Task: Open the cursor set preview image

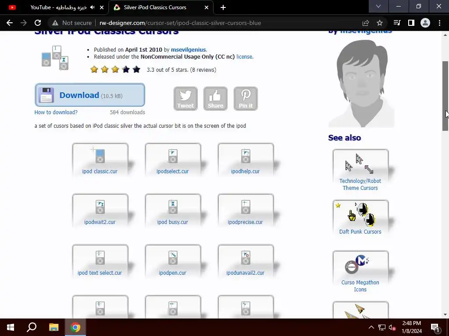Action: pyautogui.click(x=55, y=58)
